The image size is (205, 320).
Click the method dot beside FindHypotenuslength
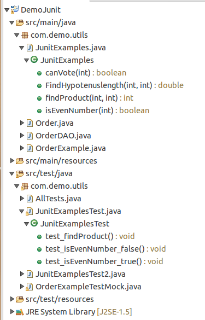coord(39,86)
